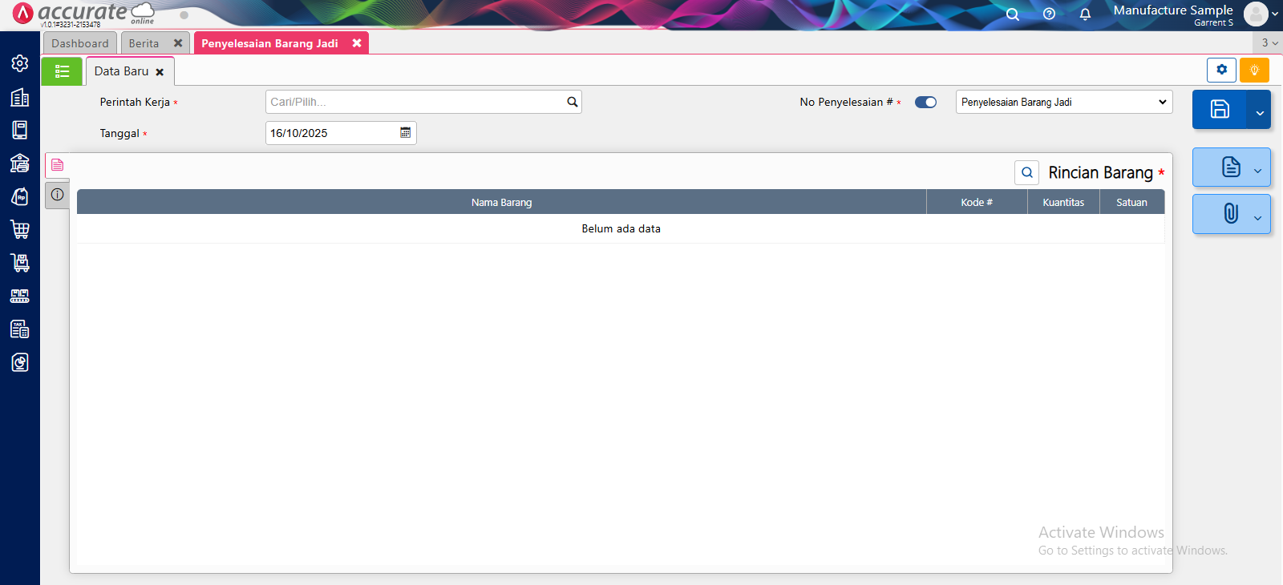
Task: Click the Kuantitas column header
Action: pyautogui.click(x=1062, y=203)
